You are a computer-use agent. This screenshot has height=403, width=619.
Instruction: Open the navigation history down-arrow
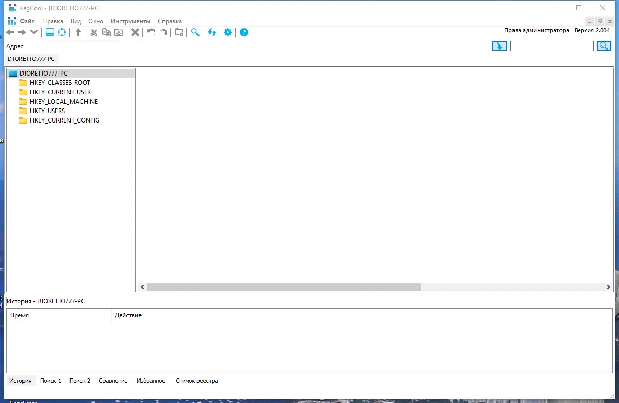34,32
